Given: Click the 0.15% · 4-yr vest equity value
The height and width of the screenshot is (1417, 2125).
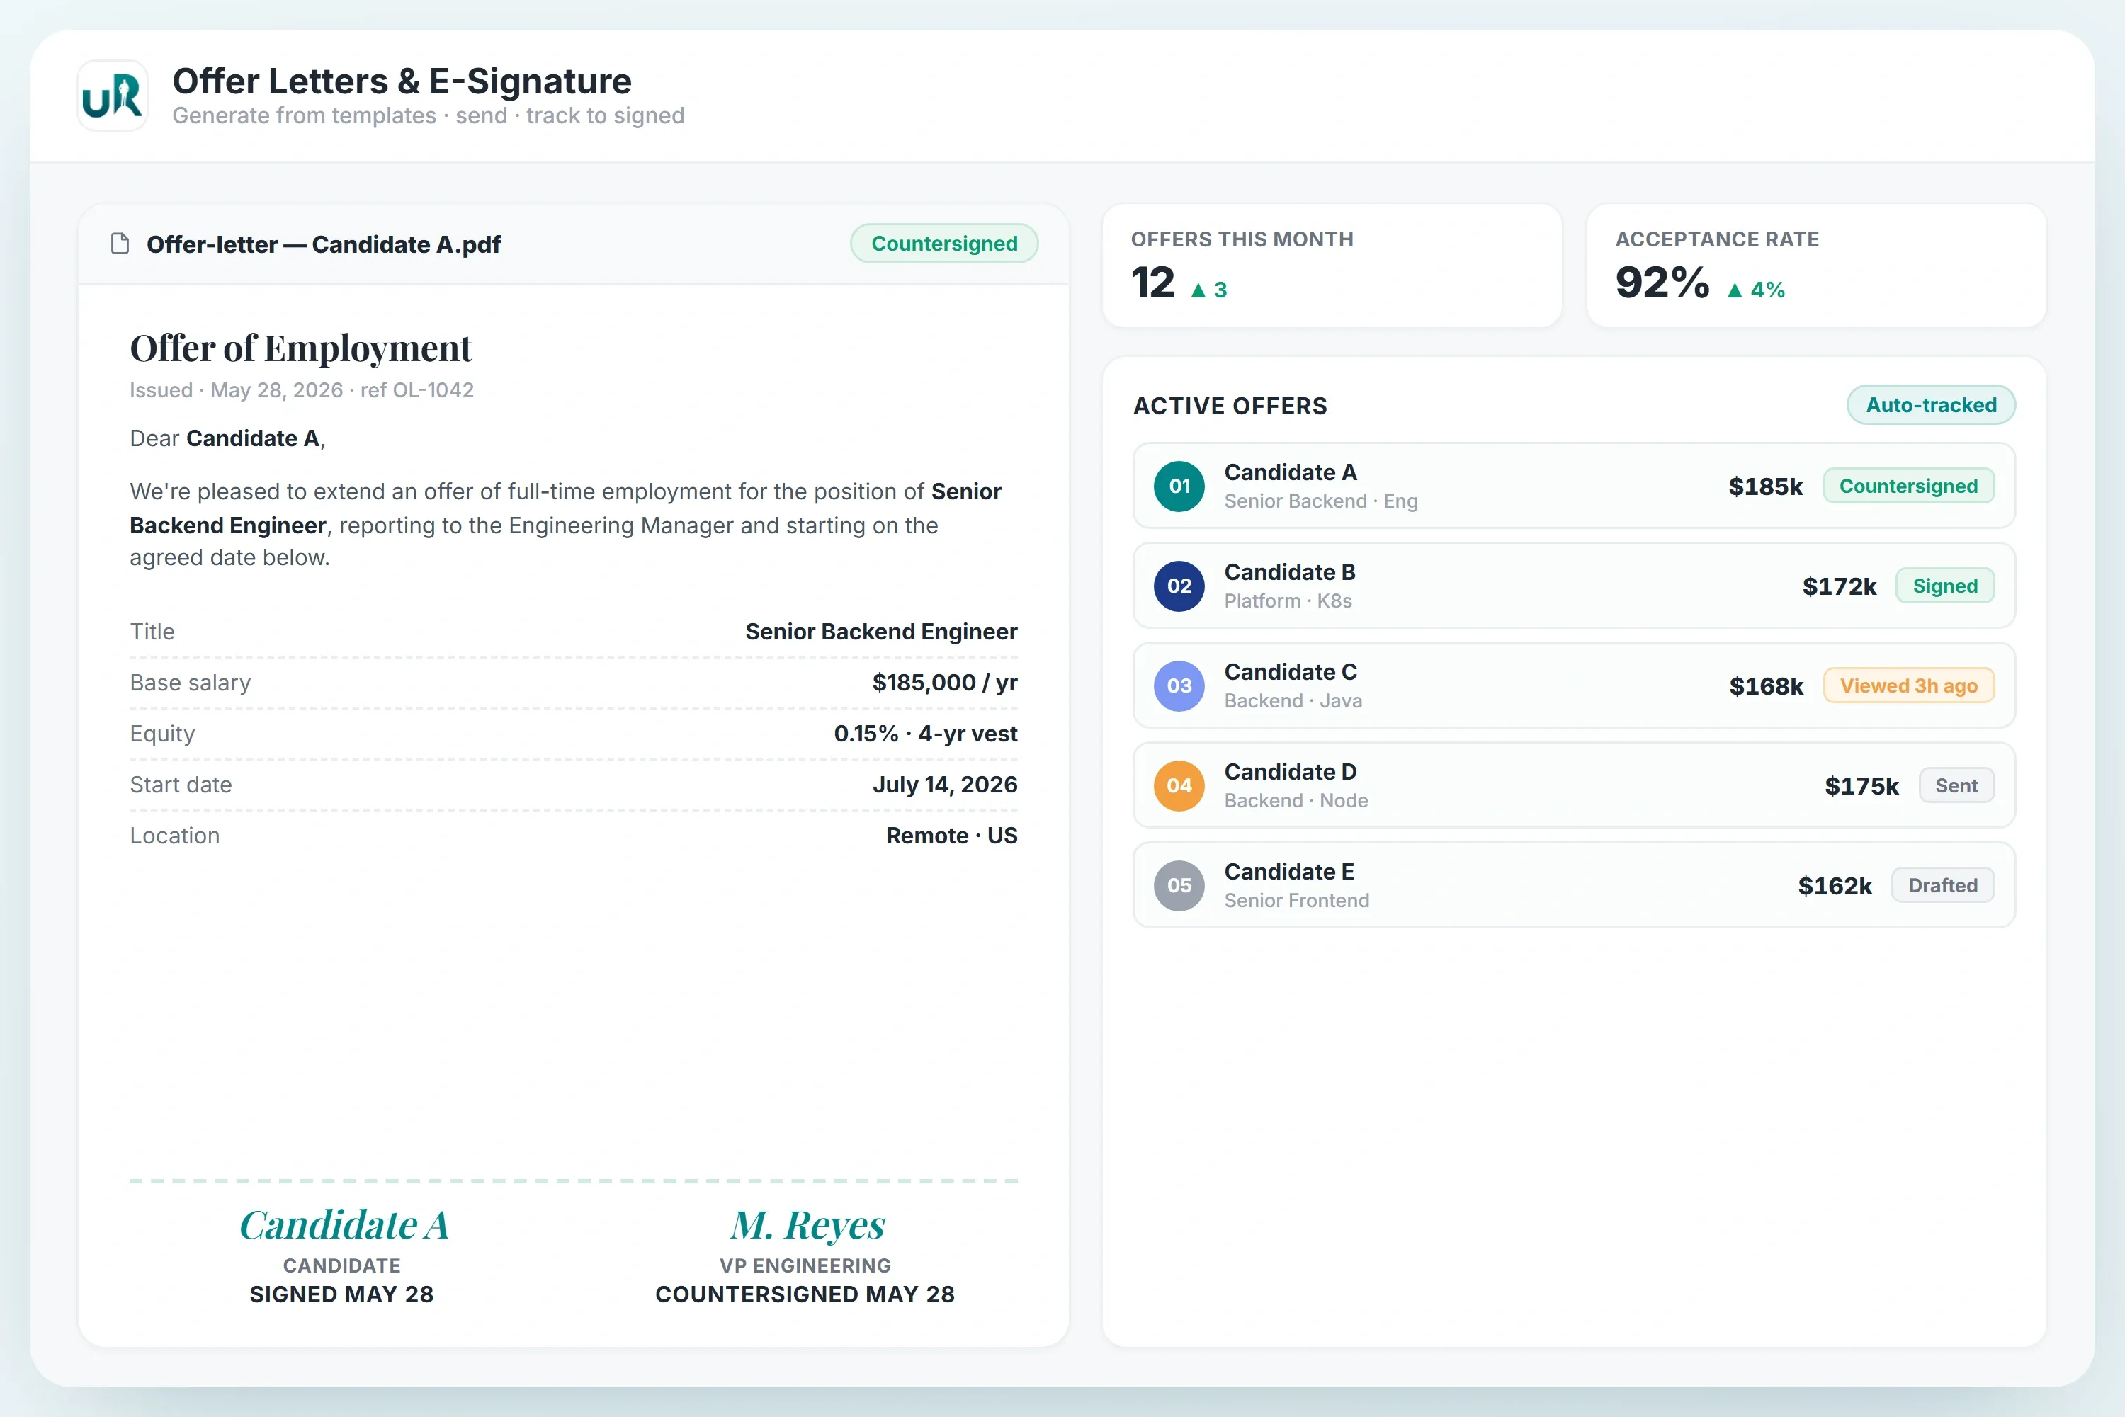Looking at the screenshot, I should 926,734.
